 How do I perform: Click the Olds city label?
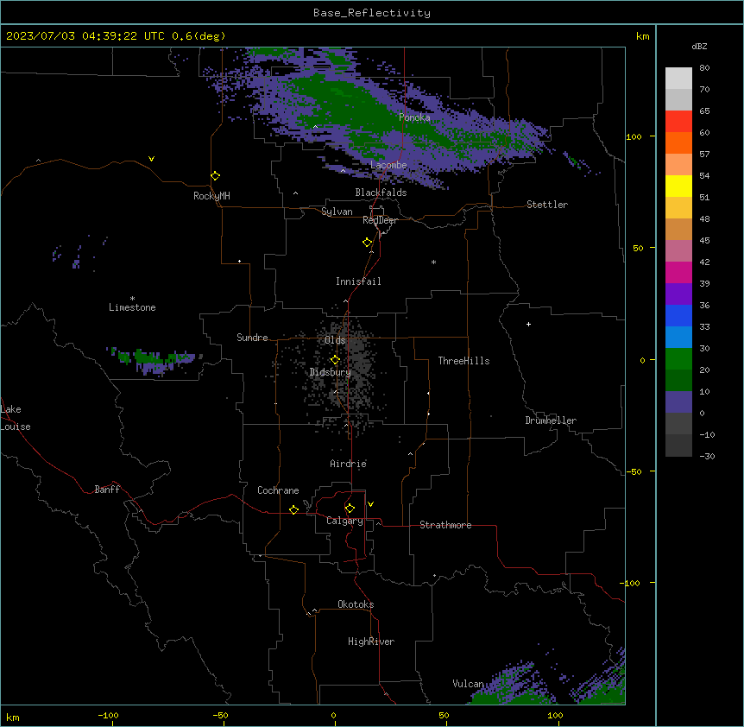point(335,340)
